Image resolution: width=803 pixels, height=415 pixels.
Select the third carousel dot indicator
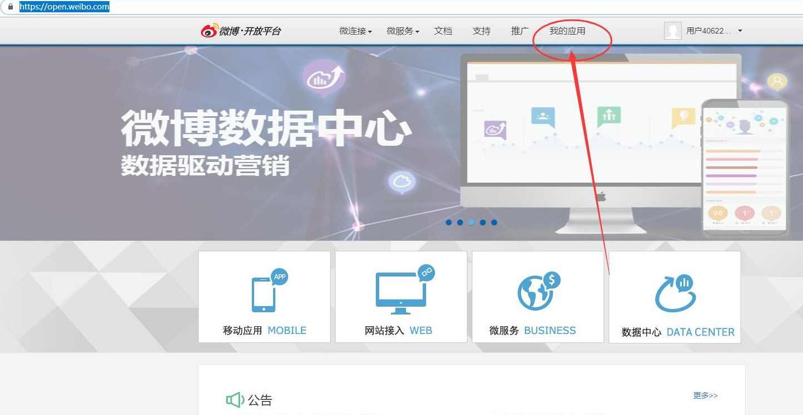click(x=471, y=222)
